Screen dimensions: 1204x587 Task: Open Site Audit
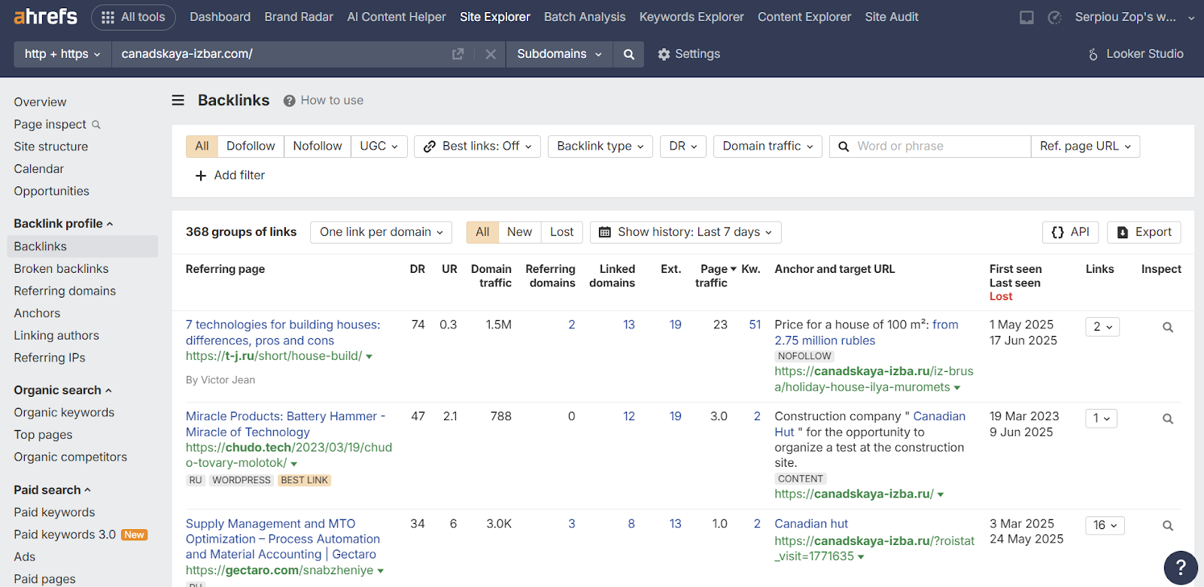click(892, 17)
